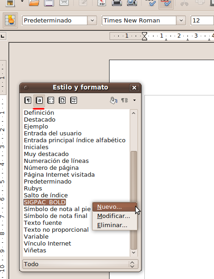Viewport: 214px width, 279px height.
Task: Toggle the Styles and Formatting toolbar button
Action: 10,20
